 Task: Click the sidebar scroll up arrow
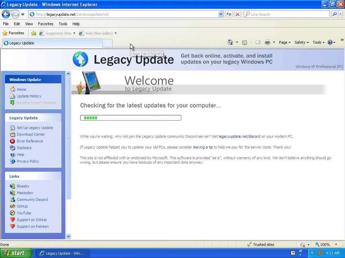click(68, 74)
